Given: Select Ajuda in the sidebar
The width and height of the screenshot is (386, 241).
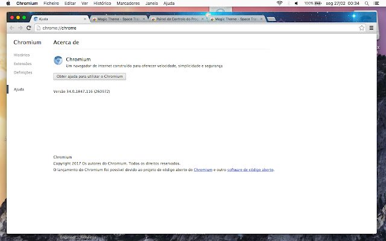Looking at the screenshot, I should point(19,89).
